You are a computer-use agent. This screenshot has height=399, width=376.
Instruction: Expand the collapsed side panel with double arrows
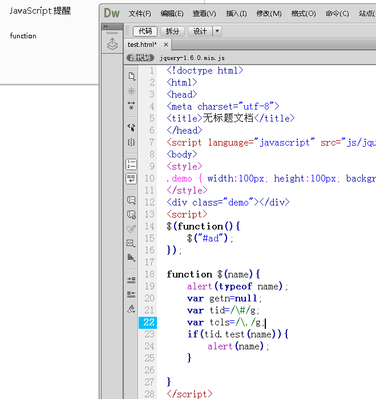[106, 26]
